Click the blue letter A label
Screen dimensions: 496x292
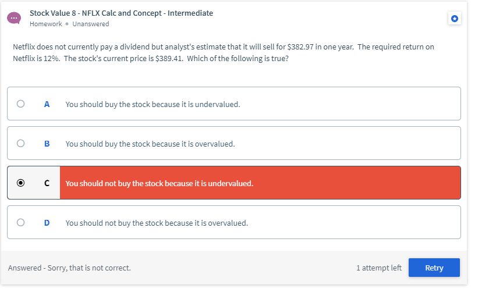[47, 104]
